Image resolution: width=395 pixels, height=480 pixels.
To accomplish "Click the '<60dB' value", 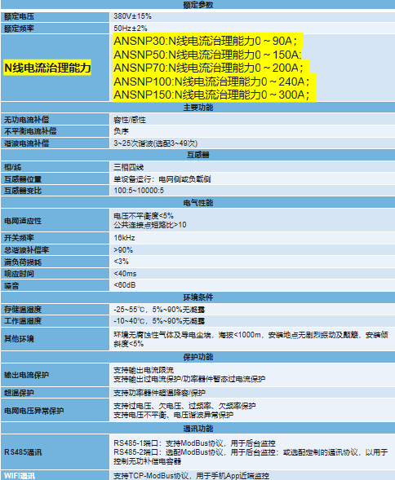I will 125,285.
